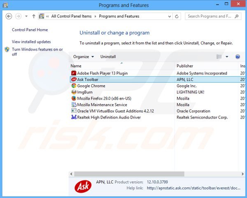Click Programs and Features breadcrumb
The height and width of the screenshot is (198, 247).
(119, 16)
